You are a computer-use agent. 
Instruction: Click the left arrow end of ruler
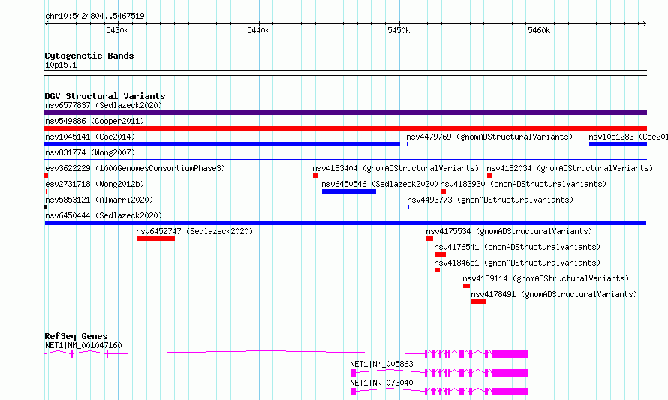click(x=47, y=24)
